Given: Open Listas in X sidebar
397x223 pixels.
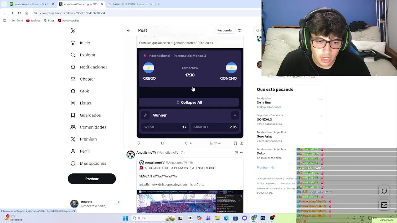Looking at the screenshot, I should pyautogui.click(x=81, y=103).
